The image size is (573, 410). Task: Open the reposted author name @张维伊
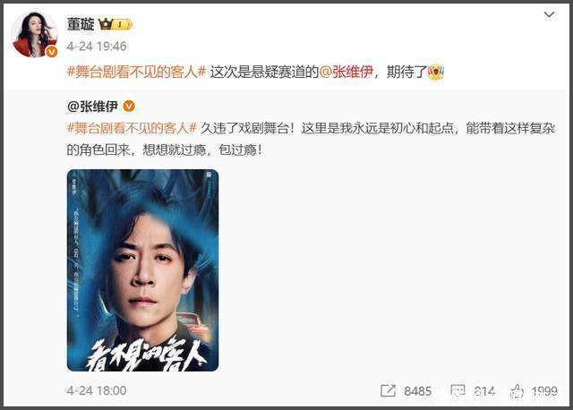click(92, 107)
